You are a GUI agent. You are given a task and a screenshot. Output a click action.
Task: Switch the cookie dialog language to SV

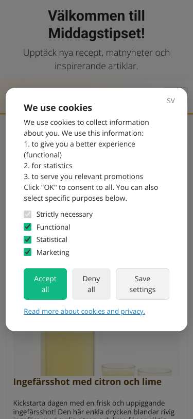(x=171, y=101)
